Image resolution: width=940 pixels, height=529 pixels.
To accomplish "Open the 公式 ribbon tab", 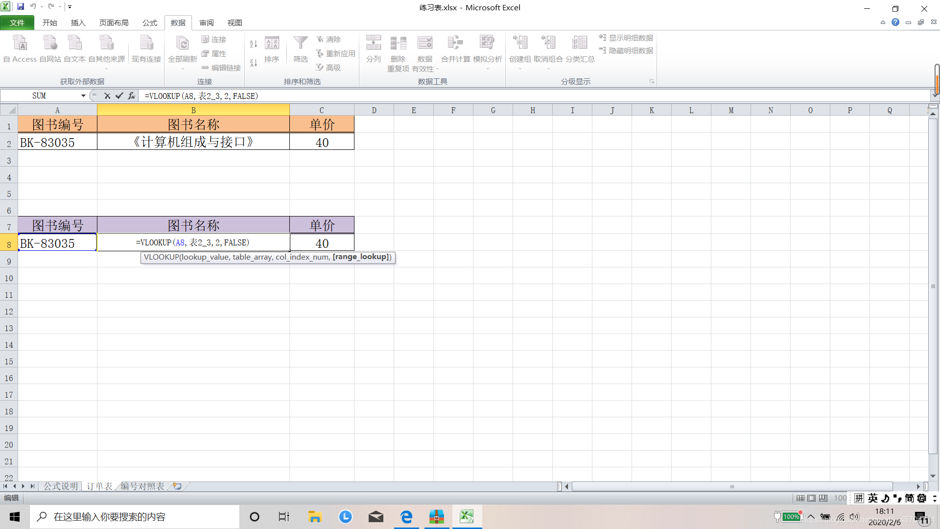I will (x=149, y=23).
